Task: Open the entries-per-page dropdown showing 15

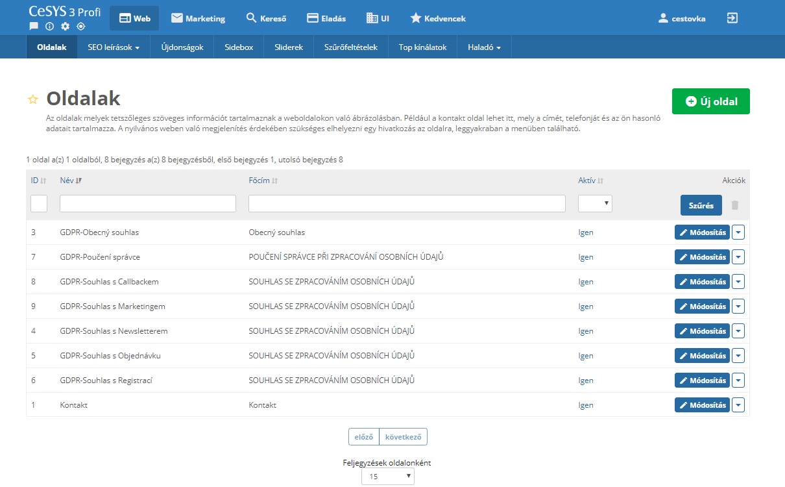Action: [x=388, y=477]
